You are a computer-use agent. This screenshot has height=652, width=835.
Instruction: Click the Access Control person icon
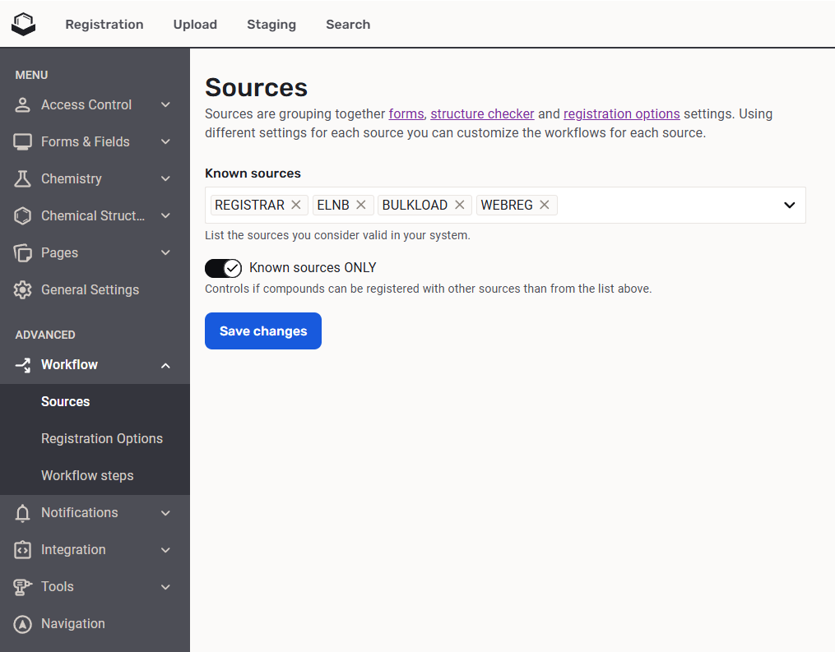click(x=23, y=105)
